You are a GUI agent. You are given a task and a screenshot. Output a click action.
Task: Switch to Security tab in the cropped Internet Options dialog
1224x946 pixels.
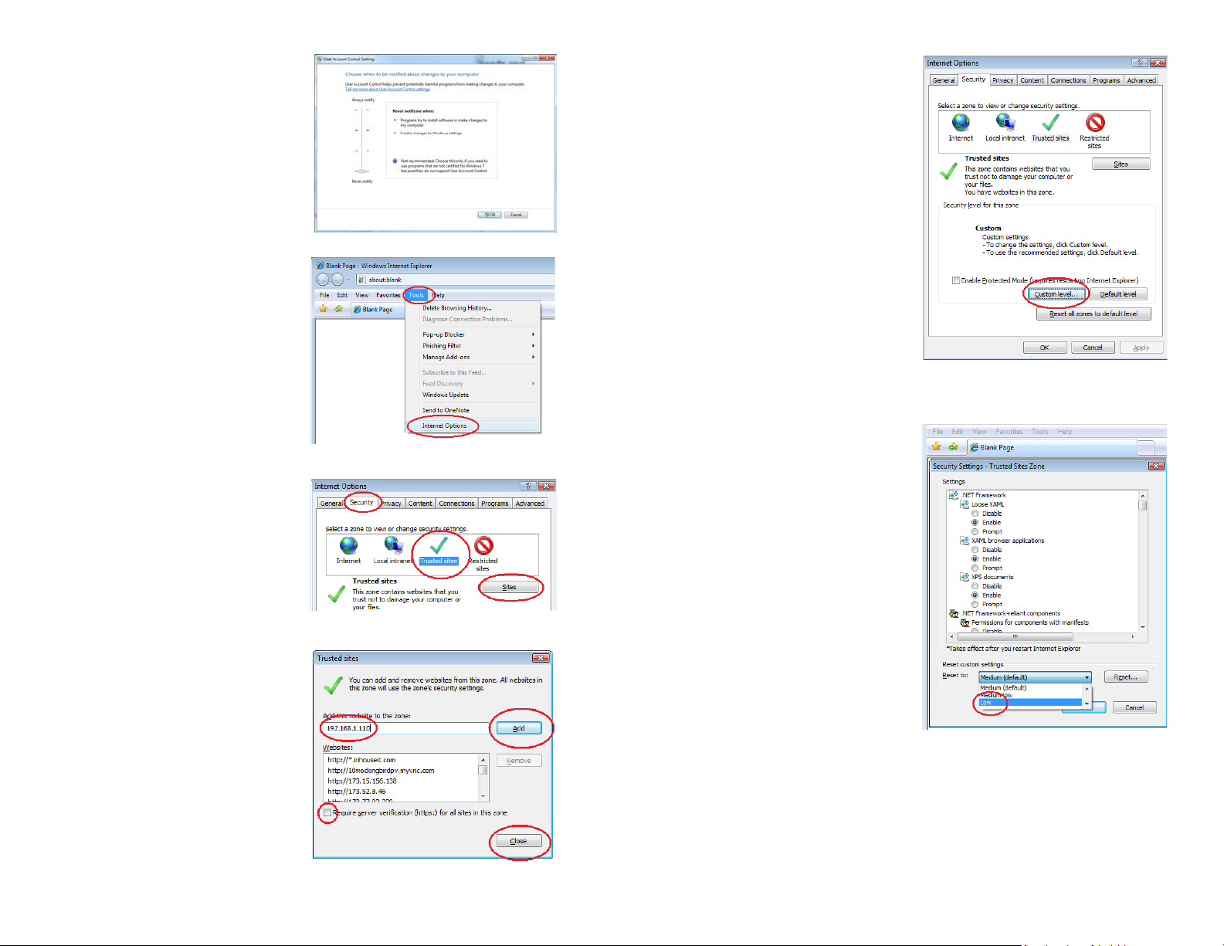[x=361, y=502]
